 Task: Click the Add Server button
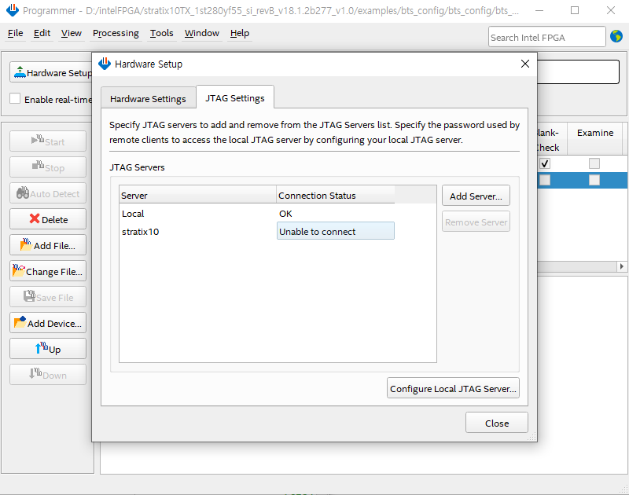[x=475, y=196]
